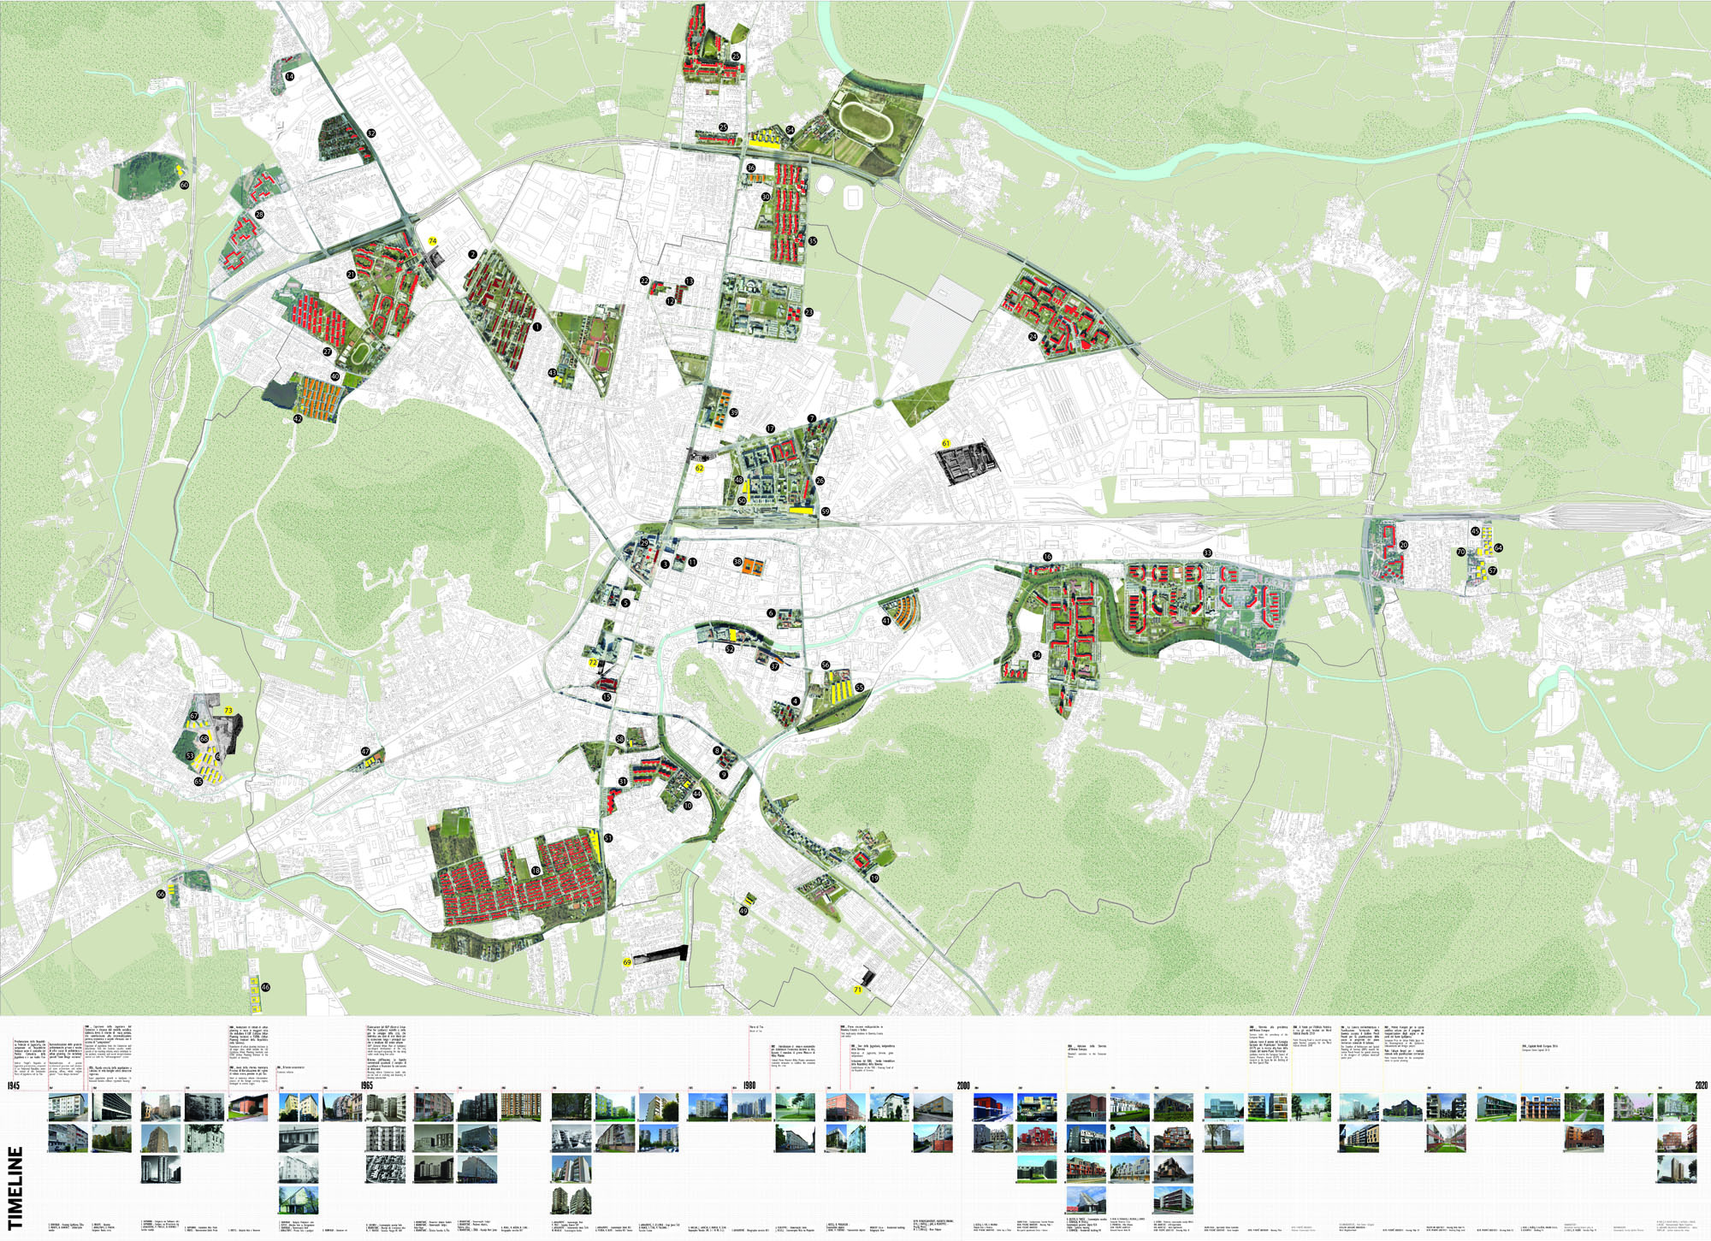Click map marker number 34

click(x=1037, y=655)
